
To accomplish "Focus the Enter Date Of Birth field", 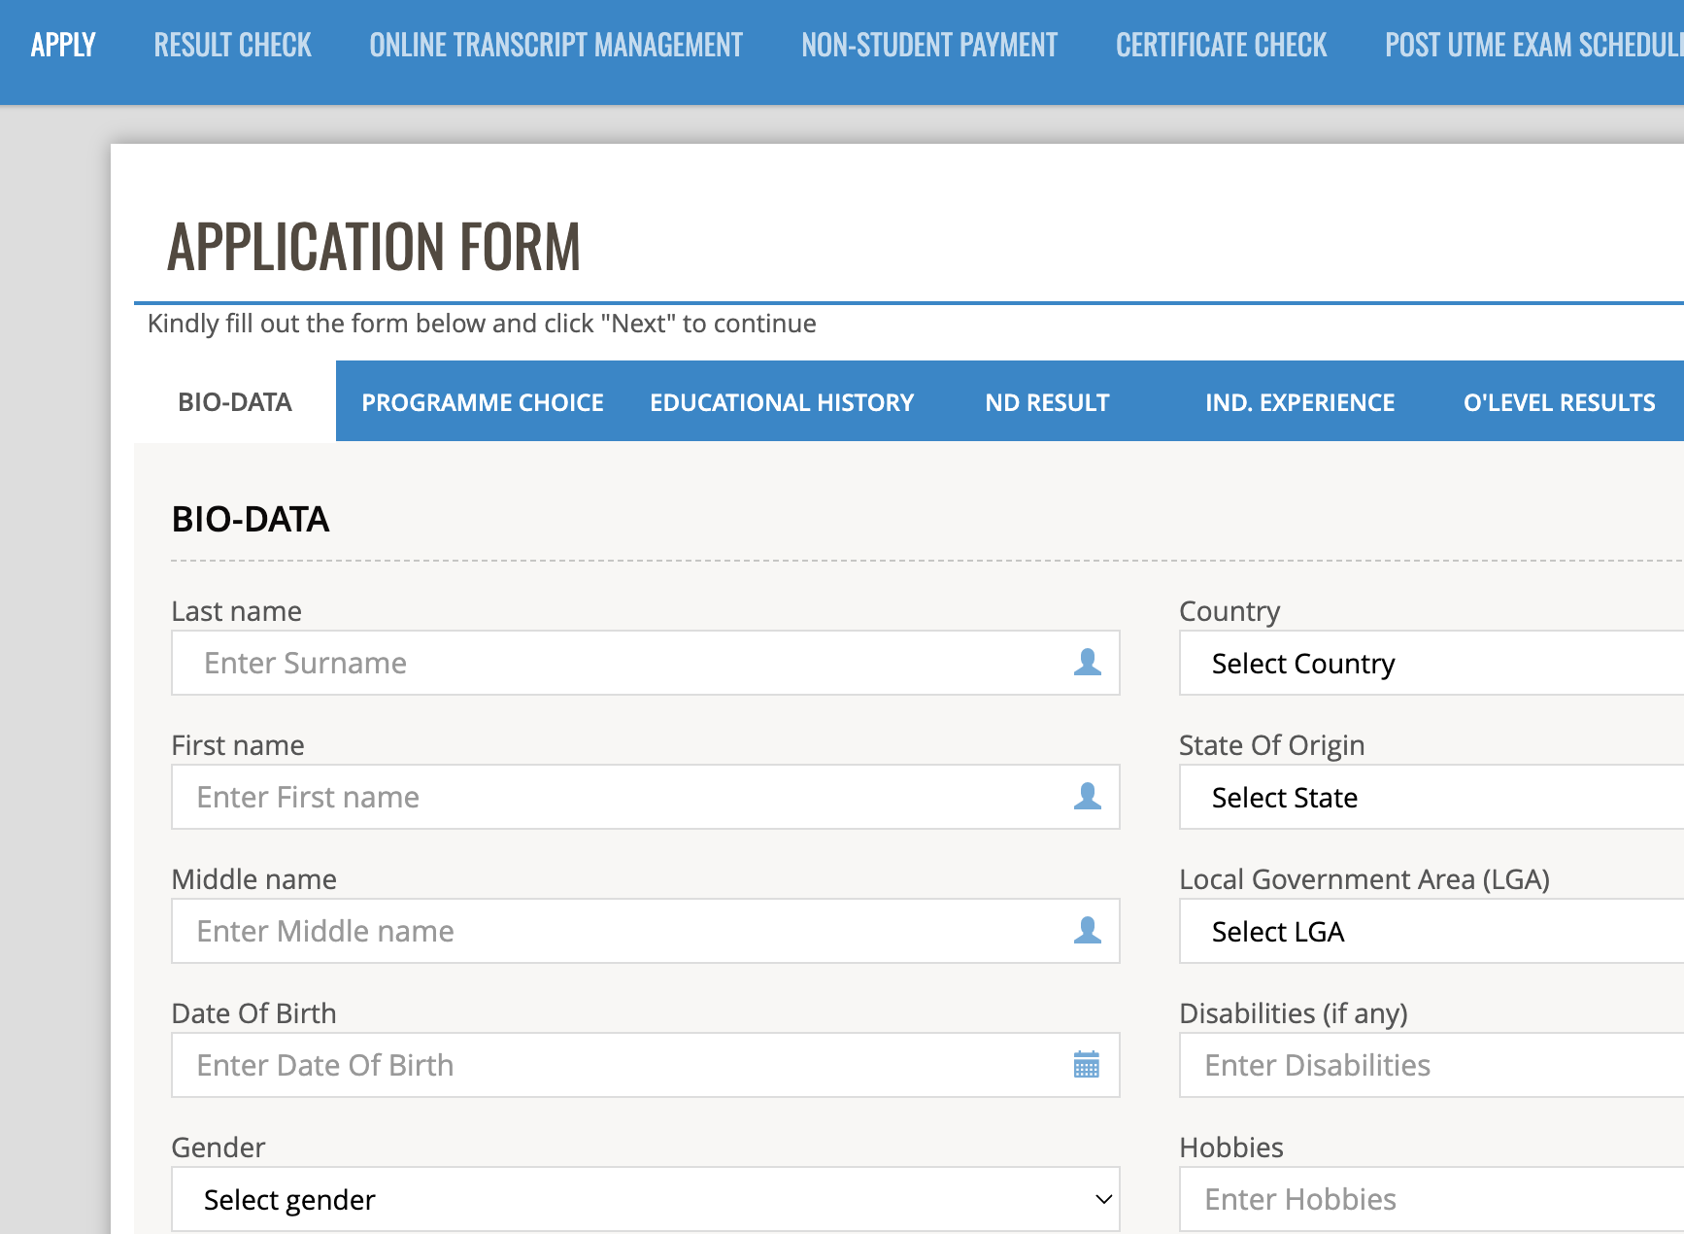I will click(x=646, y=1065).
